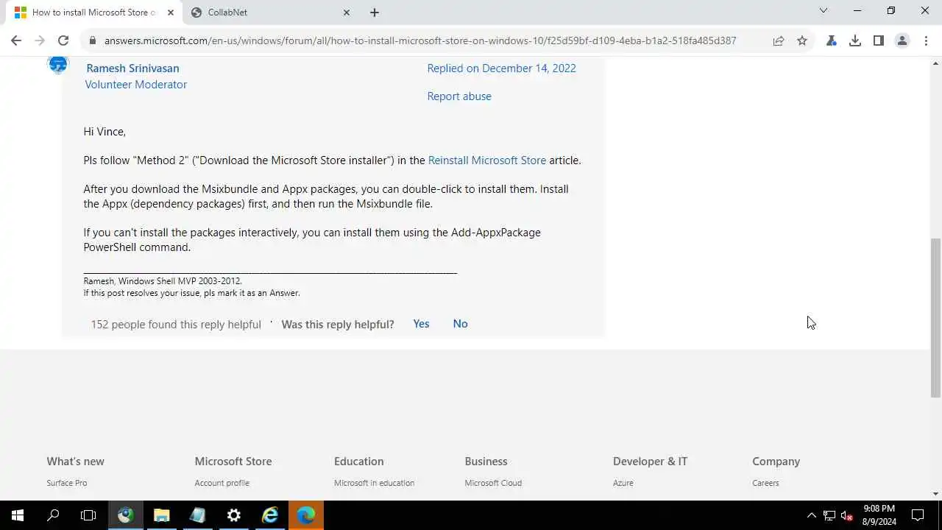Open the Chrome taskbar icon

[125, 515]
